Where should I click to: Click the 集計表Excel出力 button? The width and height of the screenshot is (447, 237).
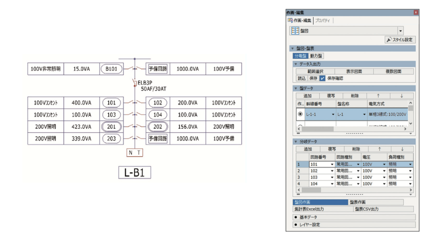(x=309, y=209)
